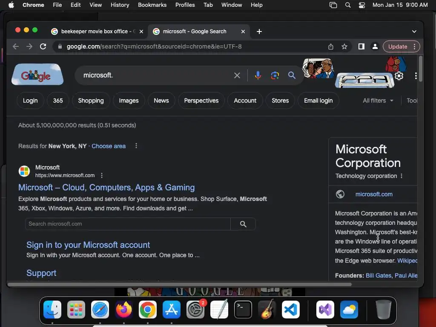
Task: Open the Support sitelink
Action: pos(41,273)
